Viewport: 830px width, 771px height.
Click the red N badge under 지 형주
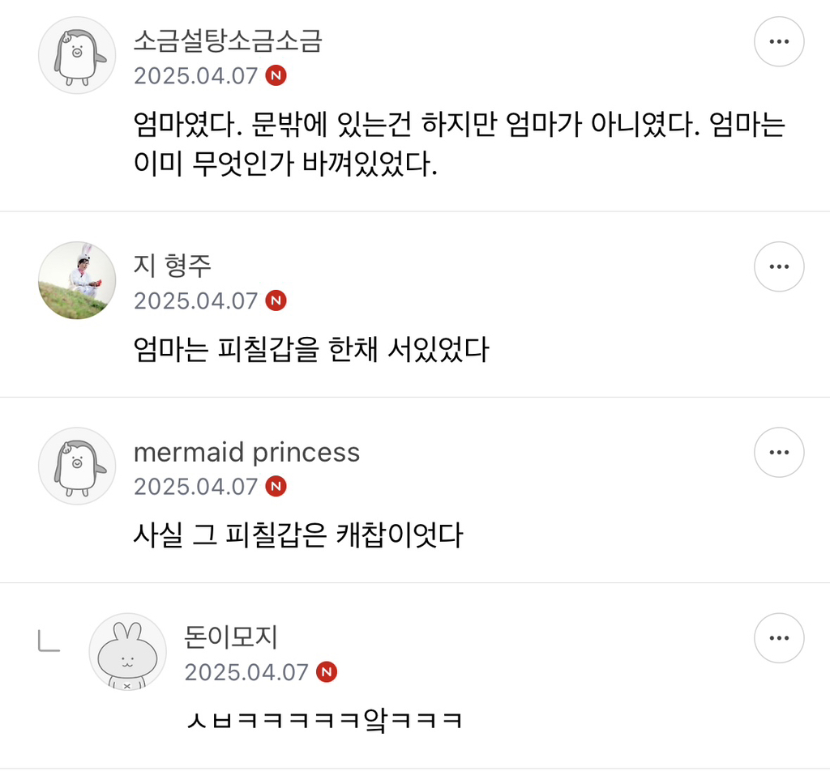click(x=276, y=300)
